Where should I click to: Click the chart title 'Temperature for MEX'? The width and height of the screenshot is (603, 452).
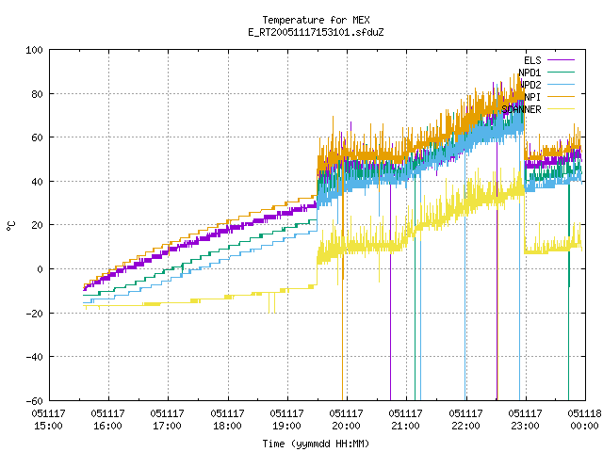(316, 20)
